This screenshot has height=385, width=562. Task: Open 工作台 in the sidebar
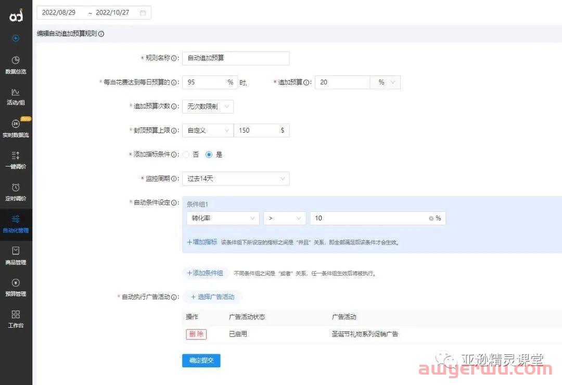pyautogui.click(x=16, y=319)
